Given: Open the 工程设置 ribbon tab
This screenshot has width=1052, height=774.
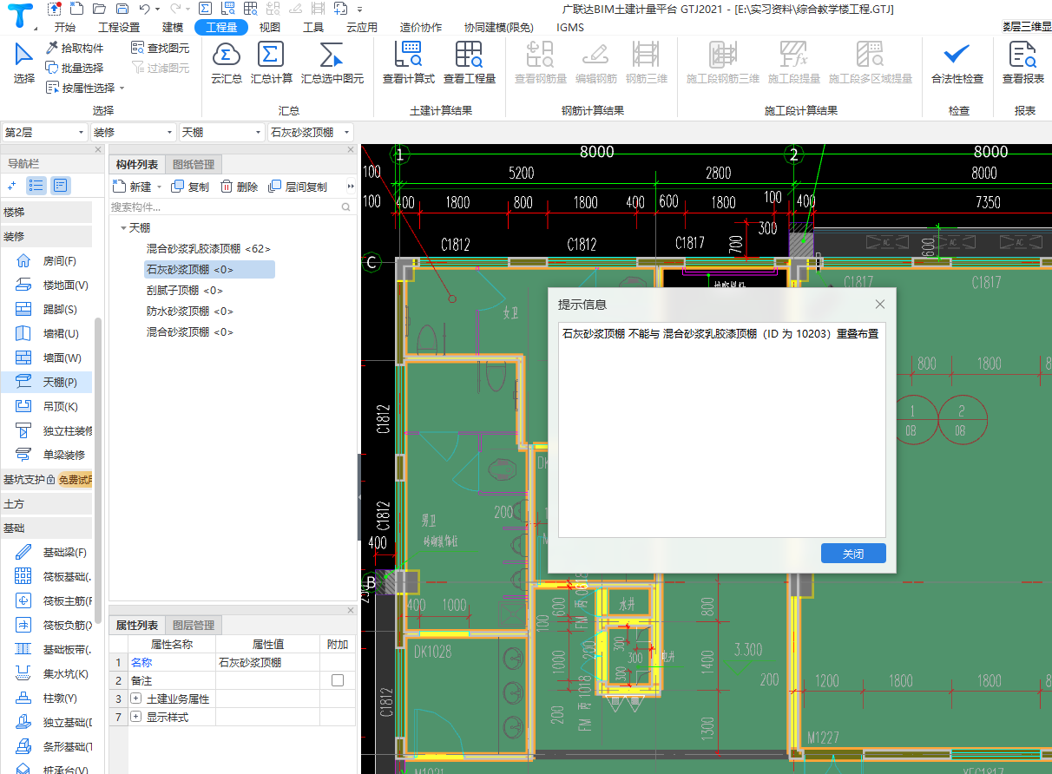Looking at the screenshot, I should click(x=119, y=27).
